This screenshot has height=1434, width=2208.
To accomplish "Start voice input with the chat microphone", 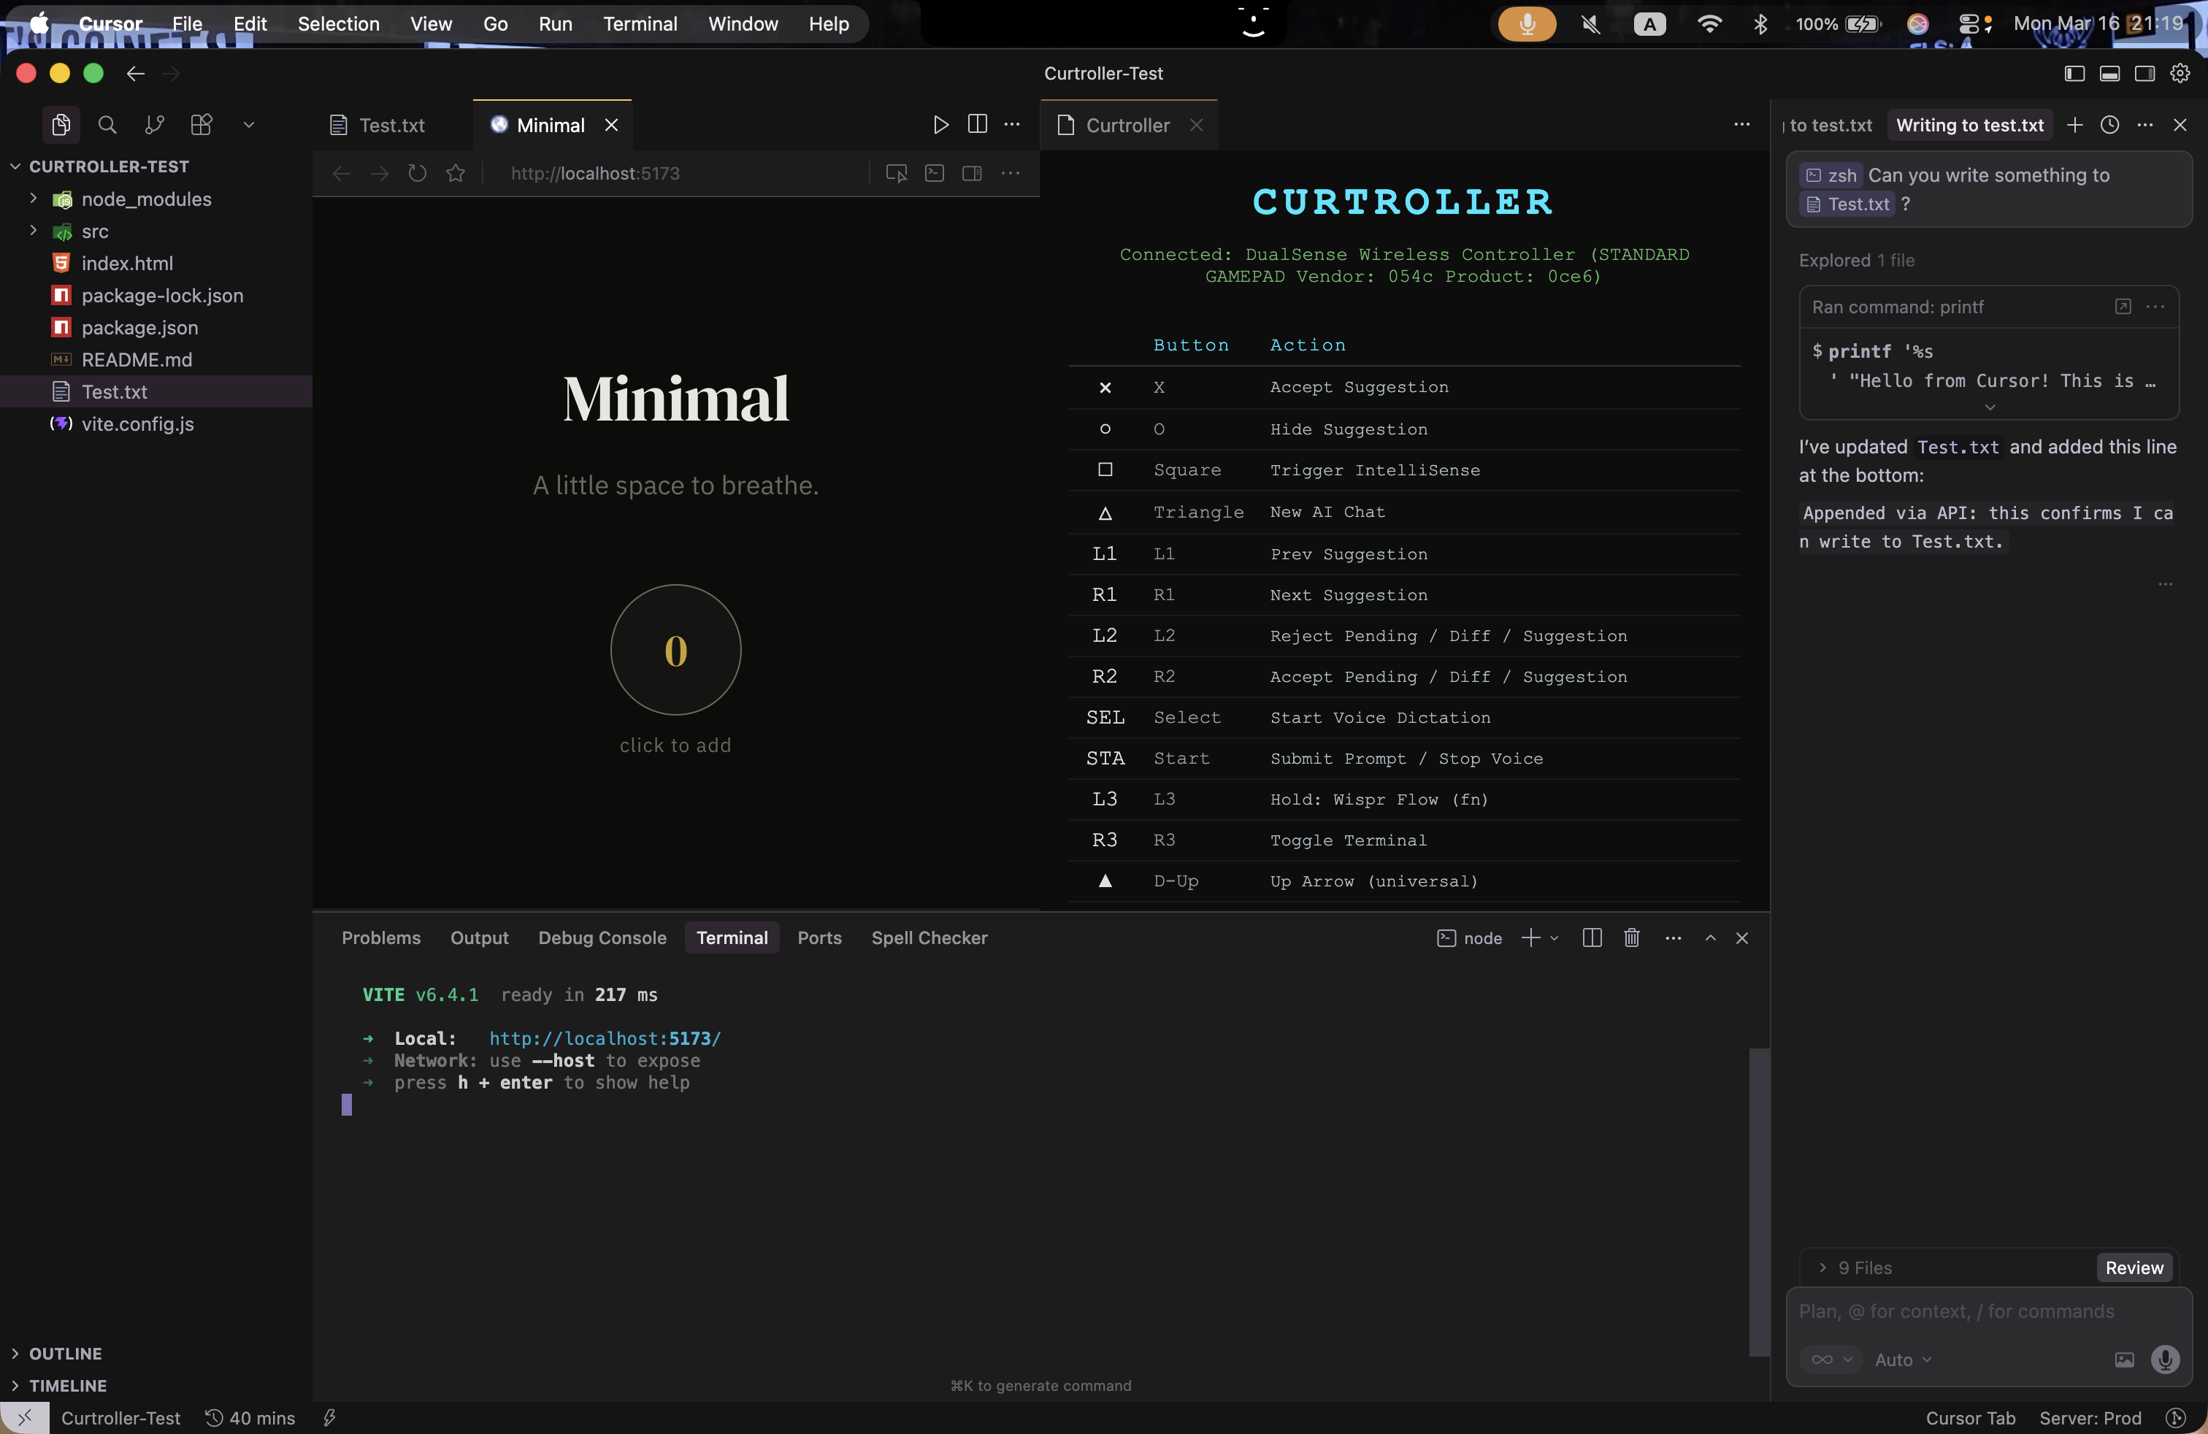I will tap(2164, 1359).
